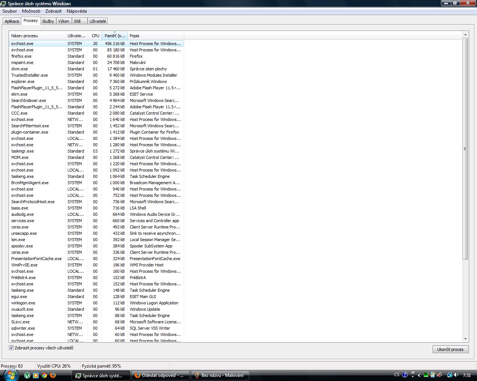Sort by the 'Název procesu' column header
The width and height of the screenshot is (477, 381).
tap(37, 36)
